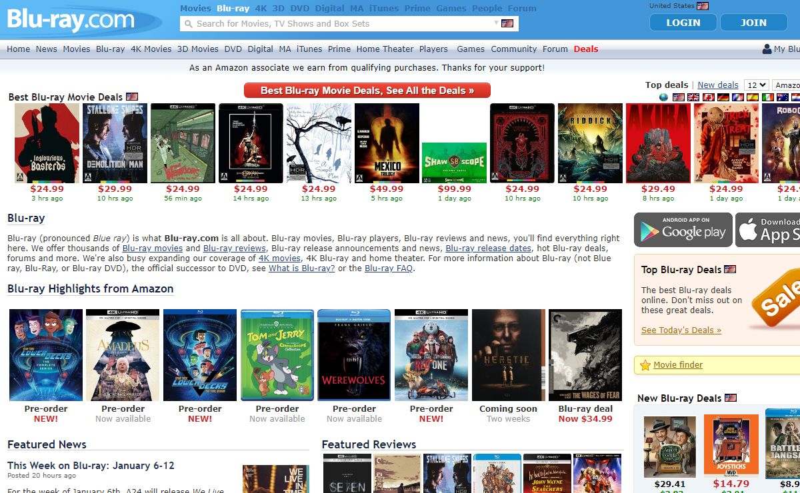Click the Blu-ray.com logo

71,19
